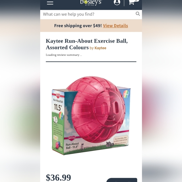Open the View Details shipping link
182x182 pixels.
click(x=115, y=26)
